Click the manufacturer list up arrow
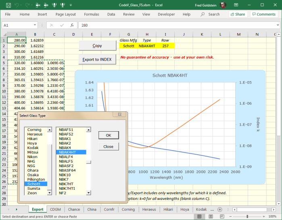282x220 pixels. click(50, 130)
